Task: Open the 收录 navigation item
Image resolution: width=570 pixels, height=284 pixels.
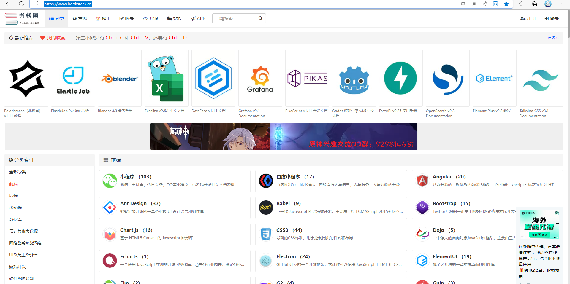Action: [x=127, y=19]
